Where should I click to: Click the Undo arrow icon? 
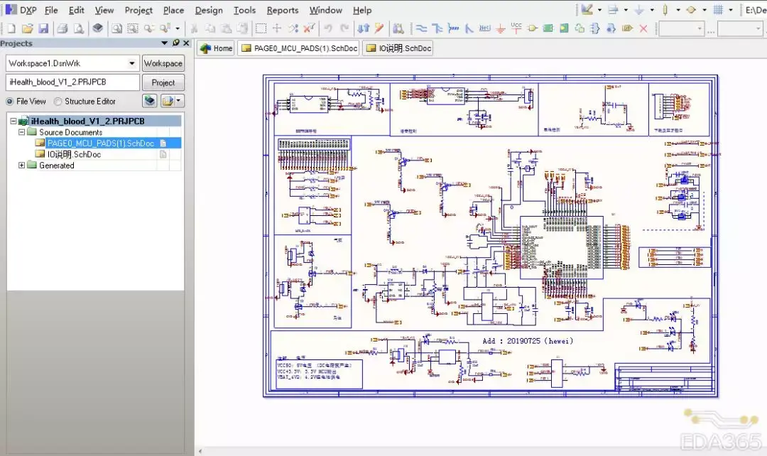pos(328,28)
